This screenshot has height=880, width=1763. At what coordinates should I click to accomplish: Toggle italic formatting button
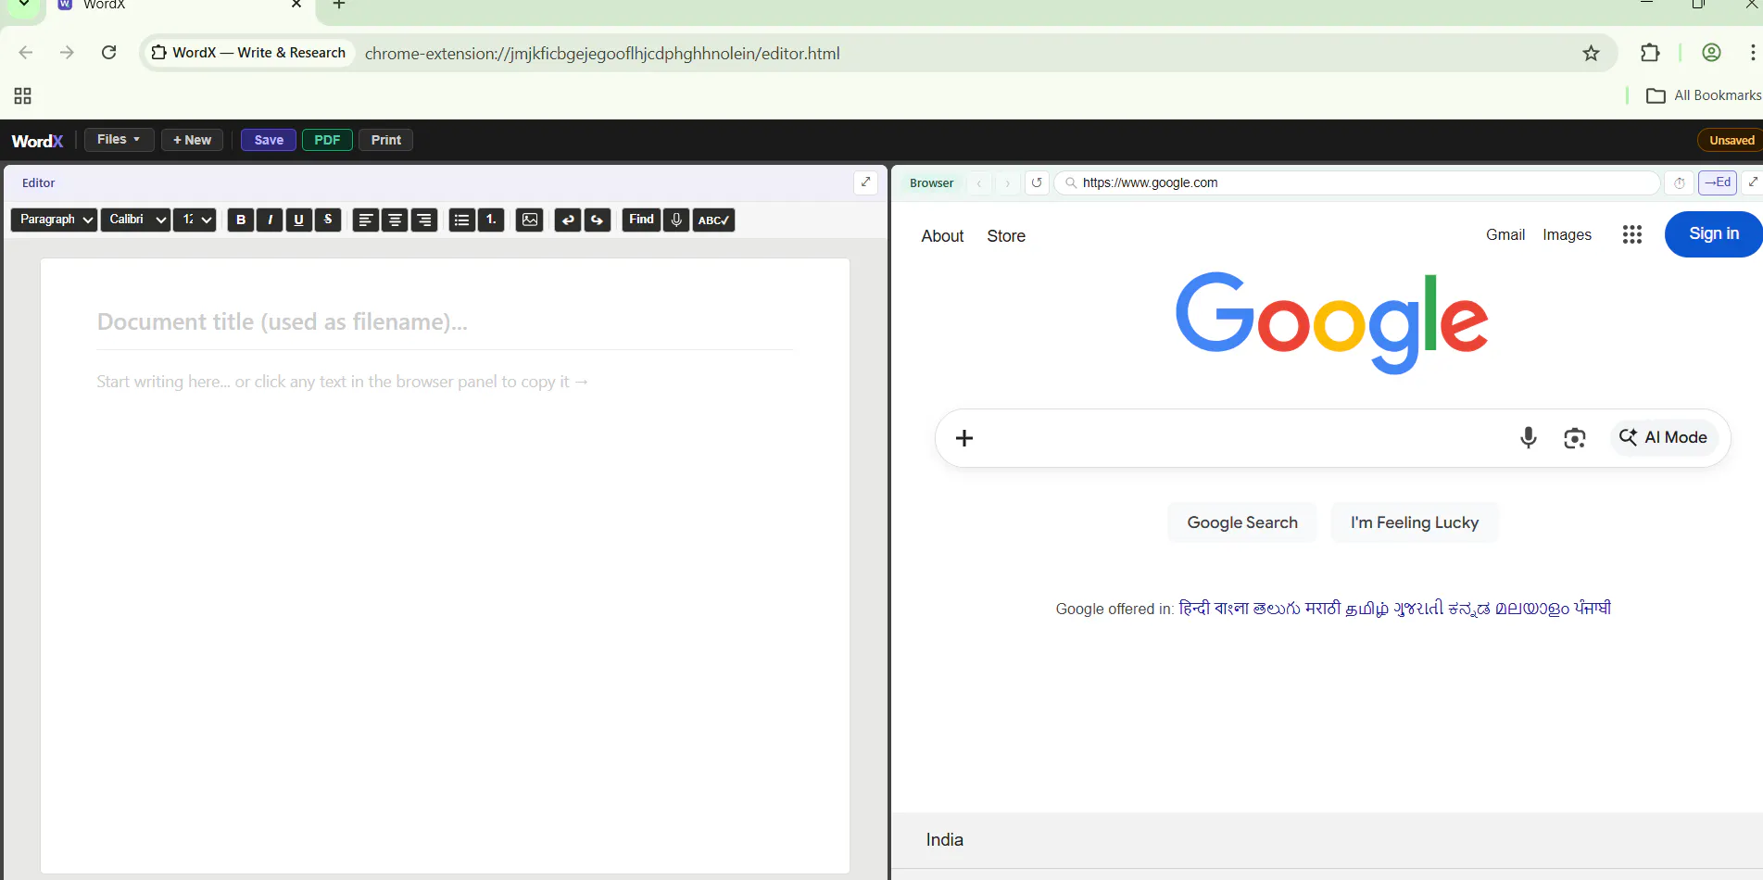[270, 220]
